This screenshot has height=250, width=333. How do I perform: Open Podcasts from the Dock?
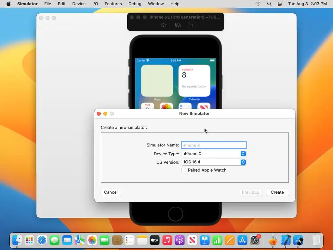click(x=180, y=240)
